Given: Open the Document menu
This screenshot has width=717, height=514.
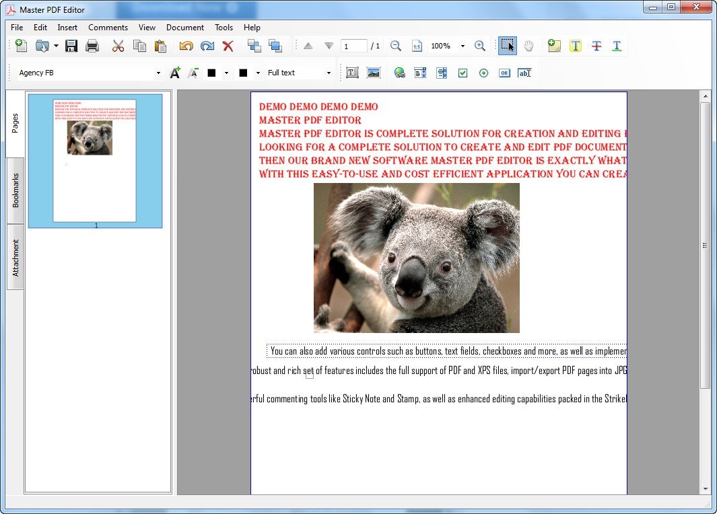Looking at the screenshot, I should (x=185, y=28).
